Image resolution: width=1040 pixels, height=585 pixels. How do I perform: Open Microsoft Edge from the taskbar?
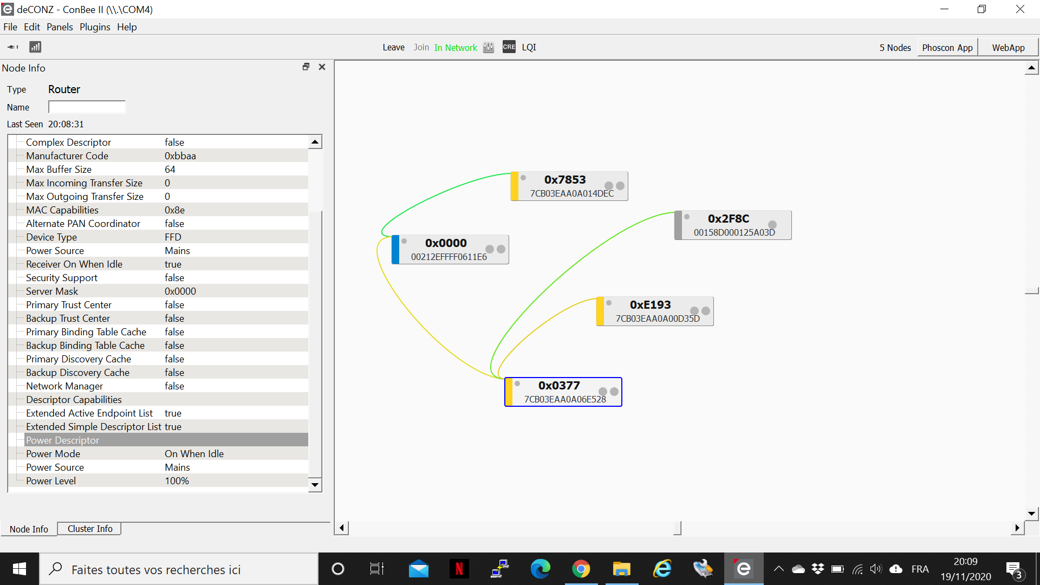click(540, 569)
